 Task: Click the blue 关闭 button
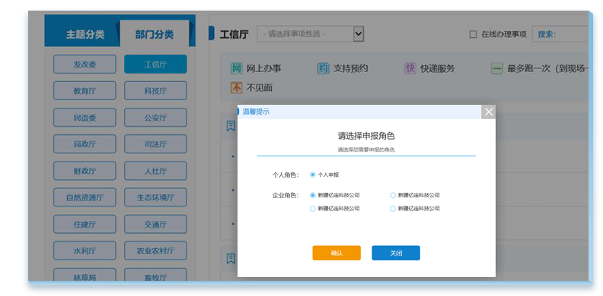[x=396, y=253]
